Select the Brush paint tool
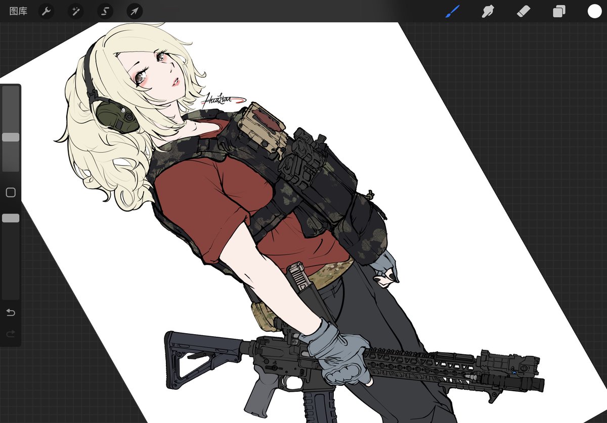This screenshot has width=607, height=423. point(452,11)
